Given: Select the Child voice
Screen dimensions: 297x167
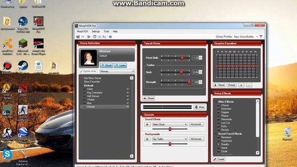Looking at the screenshot, I should pos(90,89).
